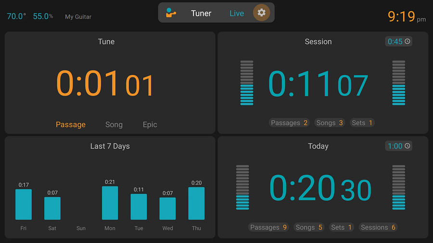Select the Song tune mode
Screen dimensions: 433x243
pos(114,124)
